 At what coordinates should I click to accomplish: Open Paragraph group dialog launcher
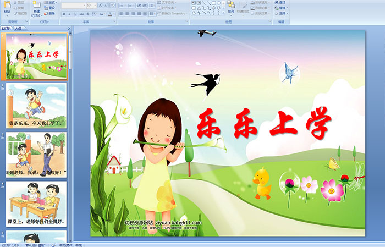coord(187,22)
